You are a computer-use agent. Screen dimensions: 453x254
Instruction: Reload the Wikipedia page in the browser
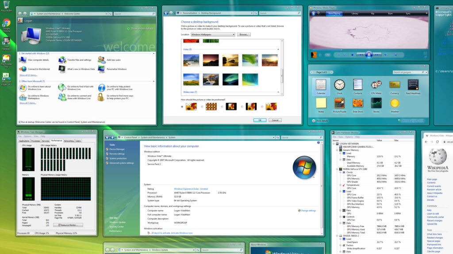(x=438, y=142)
